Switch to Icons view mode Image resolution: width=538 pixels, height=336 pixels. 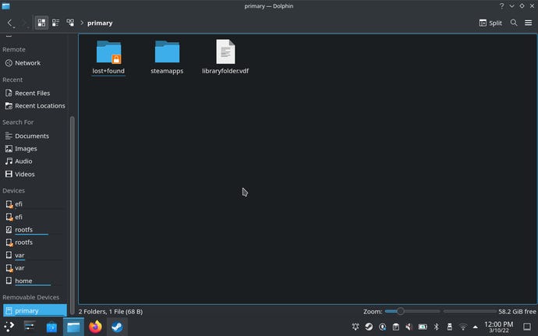coord(41,23)
